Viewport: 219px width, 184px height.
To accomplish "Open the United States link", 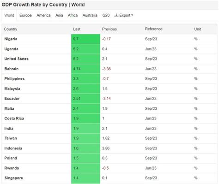I will click(17, 59).
